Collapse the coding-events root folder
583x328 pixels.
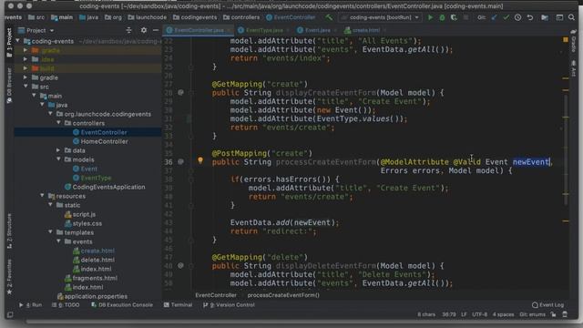tap(17, 41)
